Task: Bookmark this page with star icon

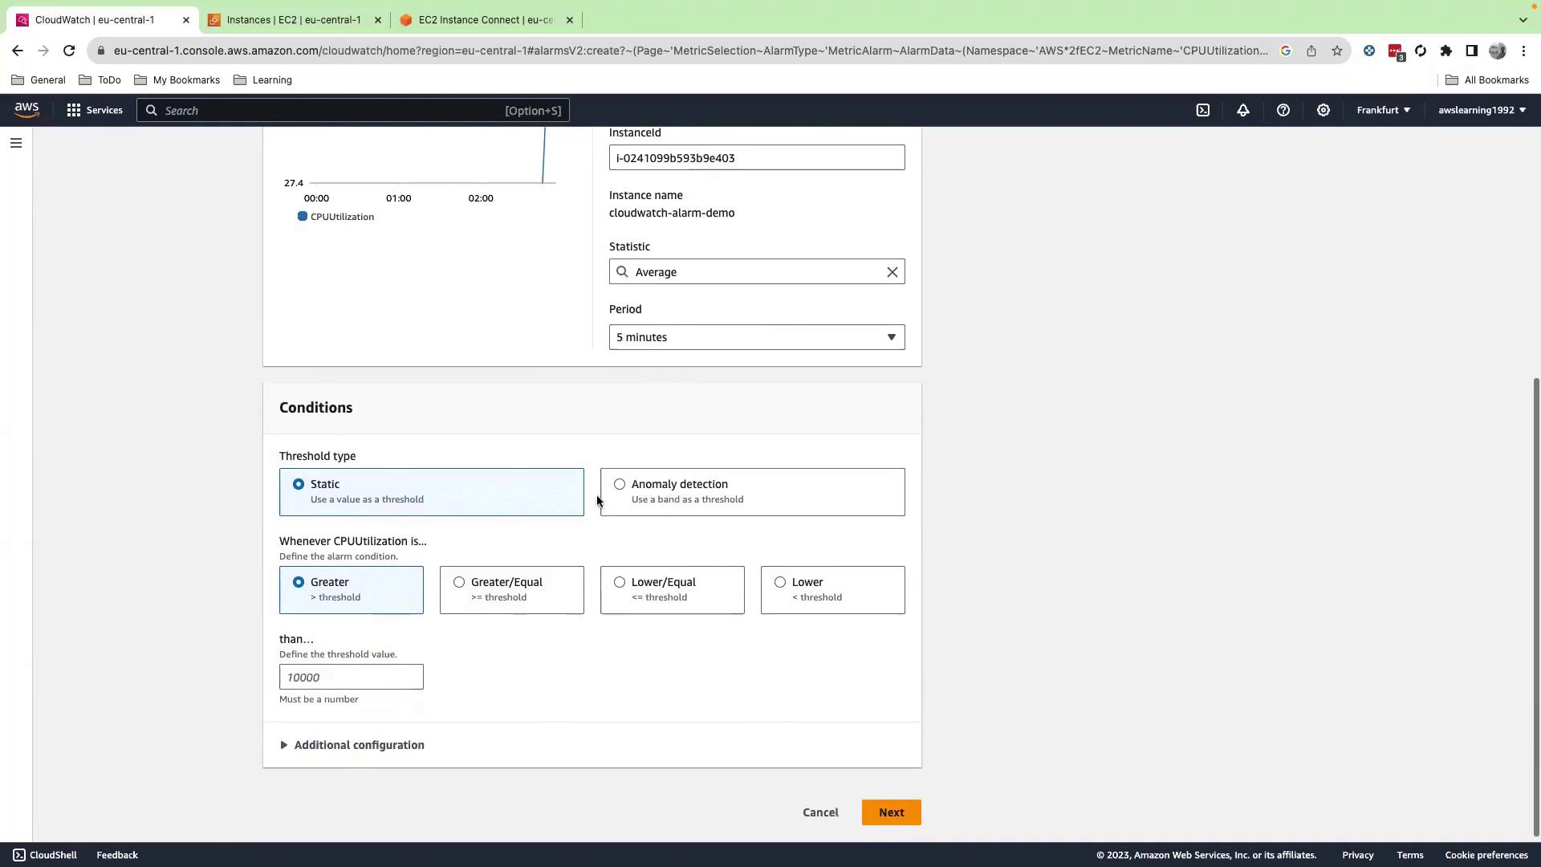Action: [1336, 51]
